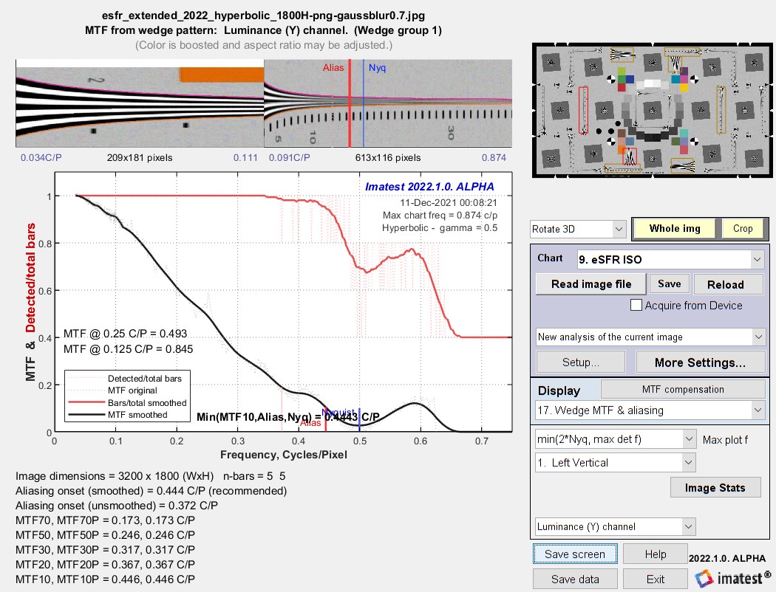
Task: Open the 17. Wedge MTF & aliasing display dropdown
Action: pos(650,410)
